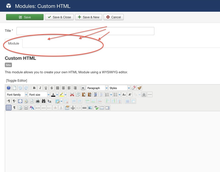Image resolution: width=220 pixels, height=172 pixels.
Task: Toggle visible paragraph characters
Action: point(14,108)
